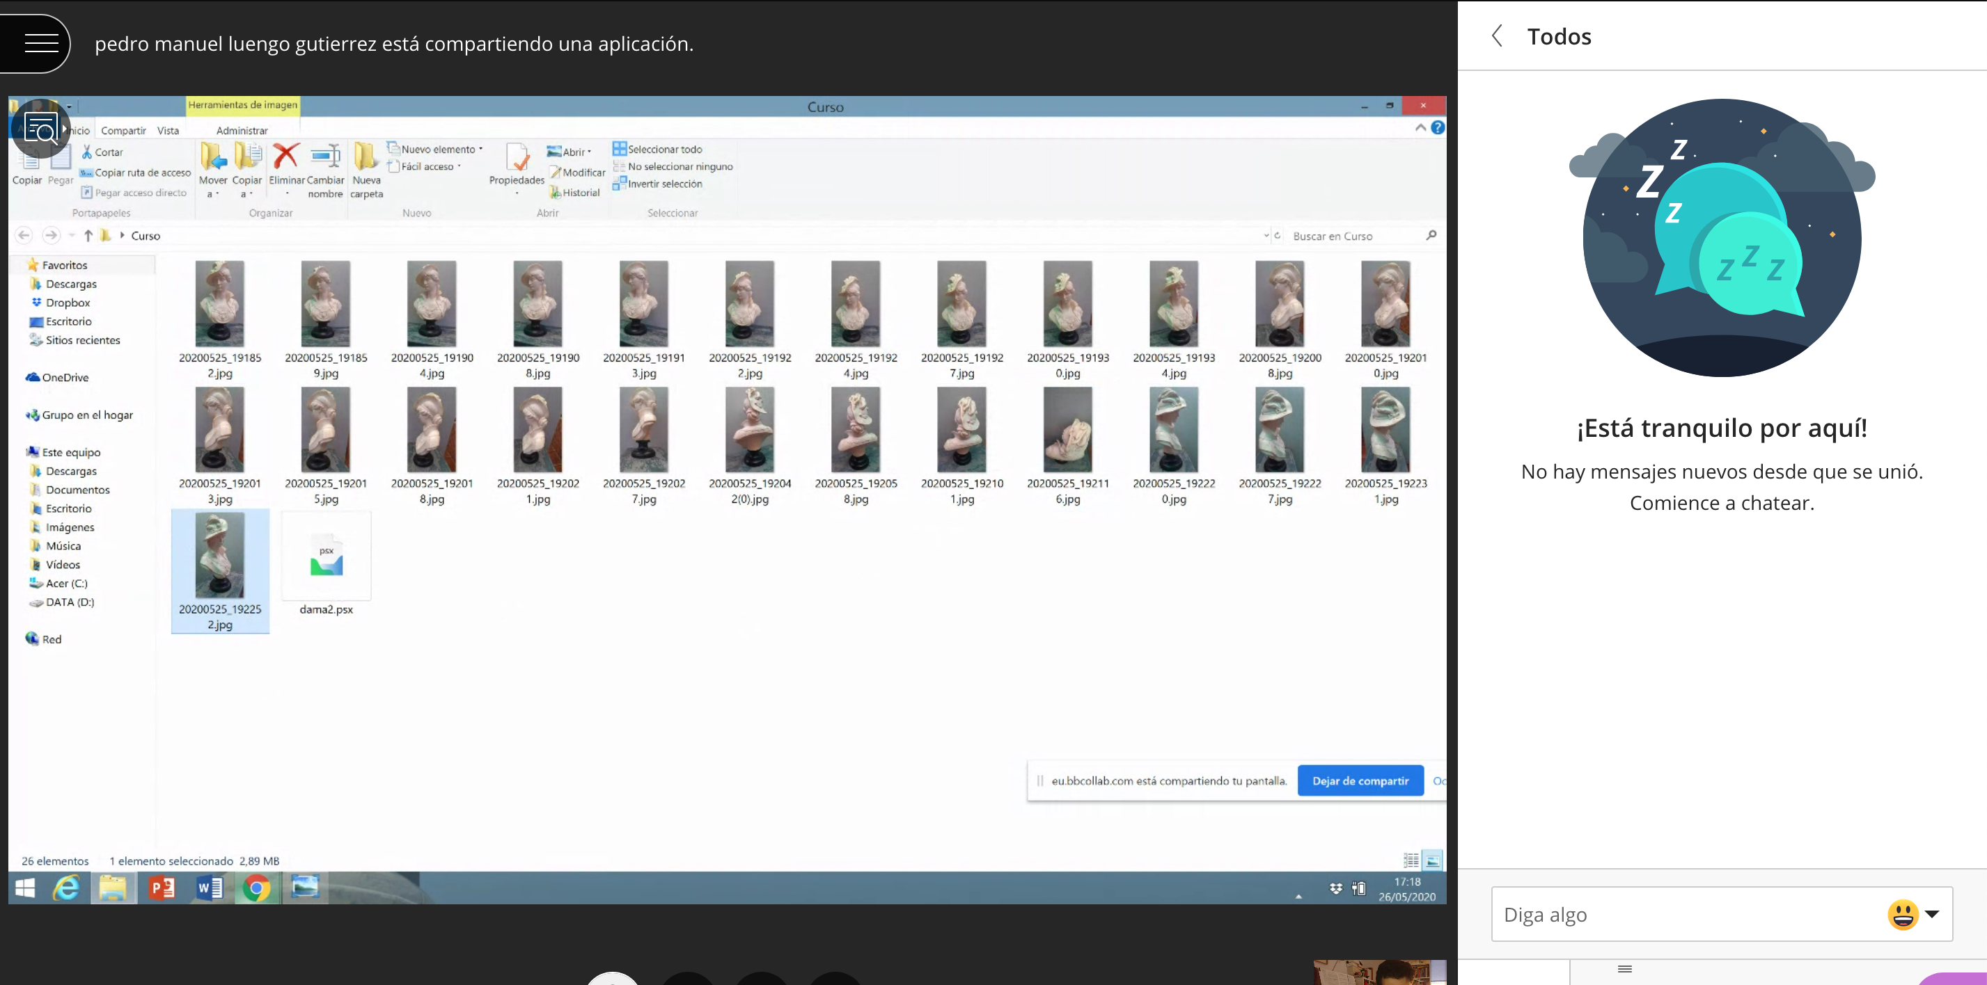The width and height of the screenshot is (1987, 985).
Task: Collapse the ribbon with the chevron arrow
Action: click(x=1420, y=128)
